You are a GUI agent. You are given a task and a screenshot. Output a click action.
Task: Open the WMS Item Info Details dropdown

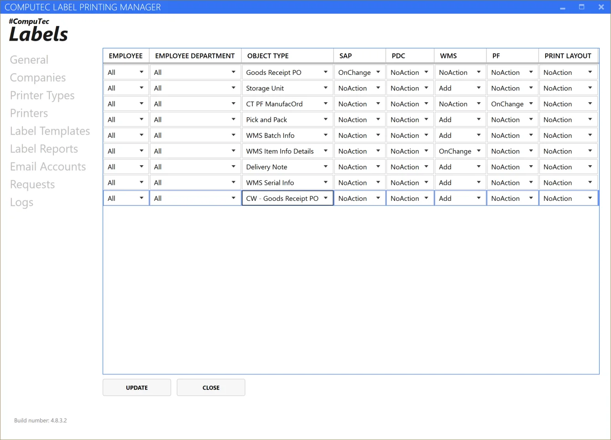pos(287,151)
